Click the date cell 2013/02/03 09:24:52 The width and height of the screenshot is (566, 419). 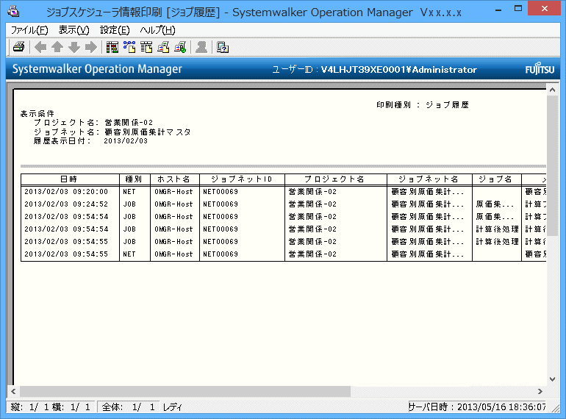(x=66, y=204)
